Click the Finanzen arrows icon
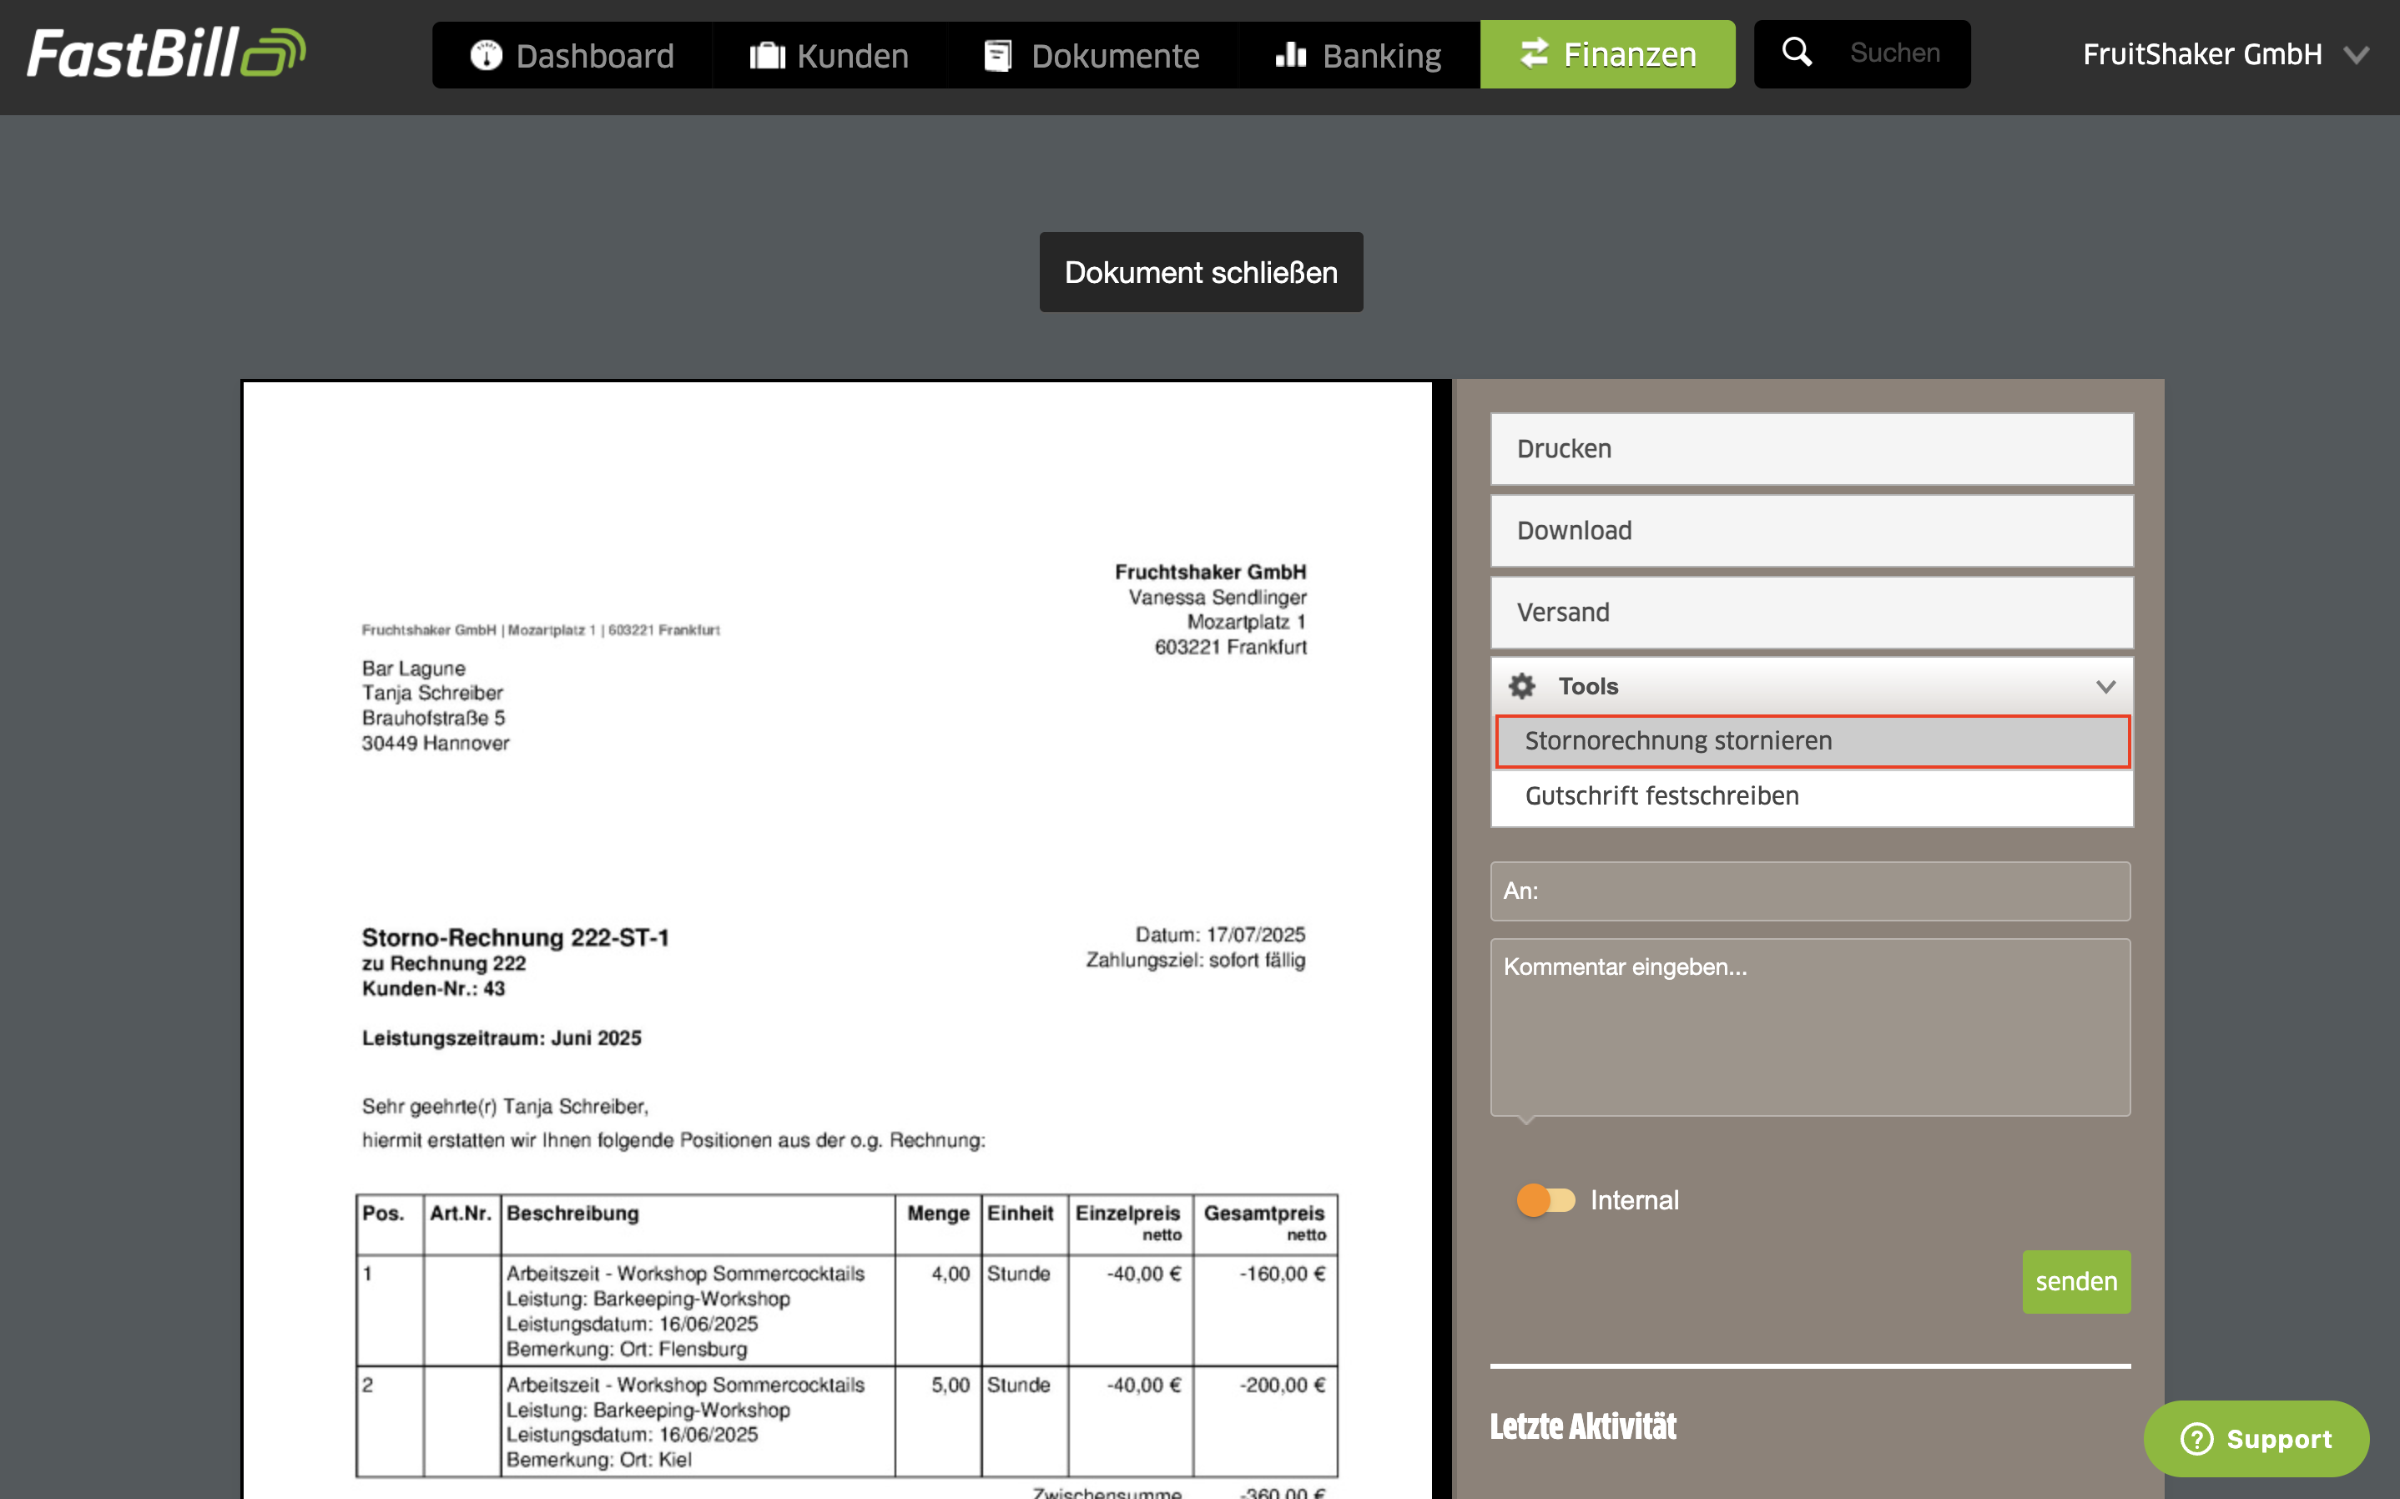The width and height of the screenshot is (2400, 1499). pos(1534,53)
